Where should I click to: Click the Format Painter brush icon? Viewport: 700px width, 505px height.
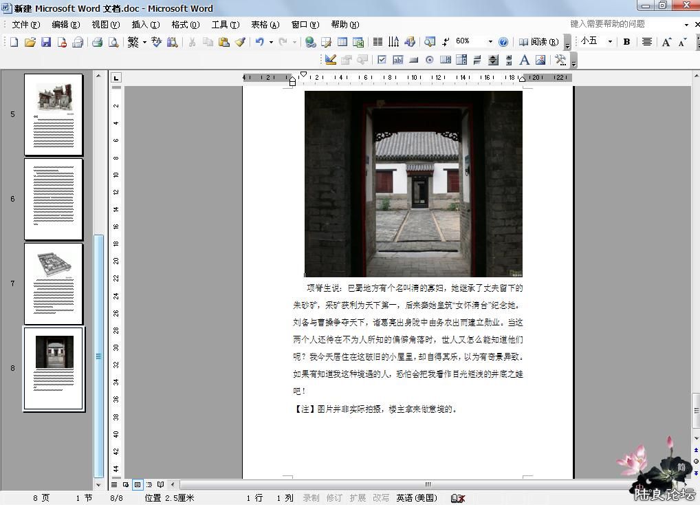(x=240, y=42)
